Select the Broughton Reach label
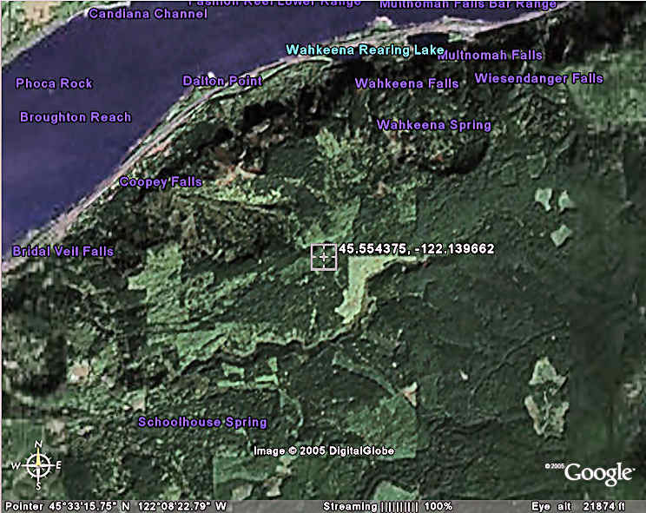 click(76, 117)
